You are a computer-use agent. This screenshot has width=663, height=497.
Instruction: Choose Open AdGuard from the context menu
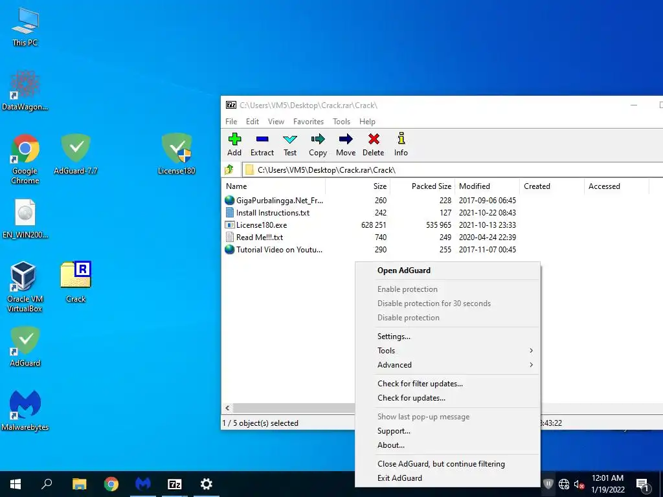[448, 271]
